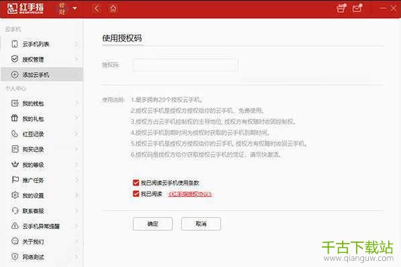The width and height of the screenshot is (401, 267).
Task: Open the 关于我们 menu item
Action: coord(42,241)
